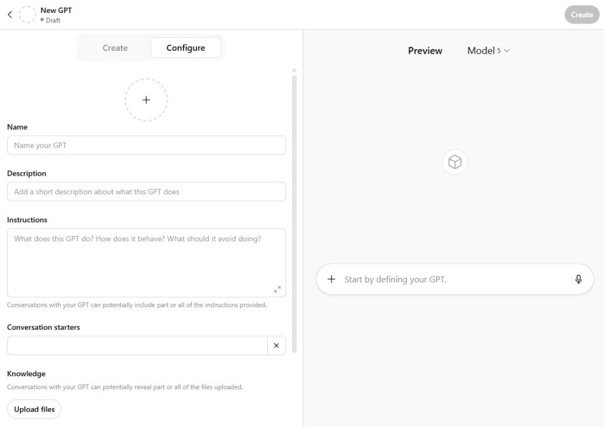Click the scrollbar's up arrow in configure panel

tap(294, 70)
